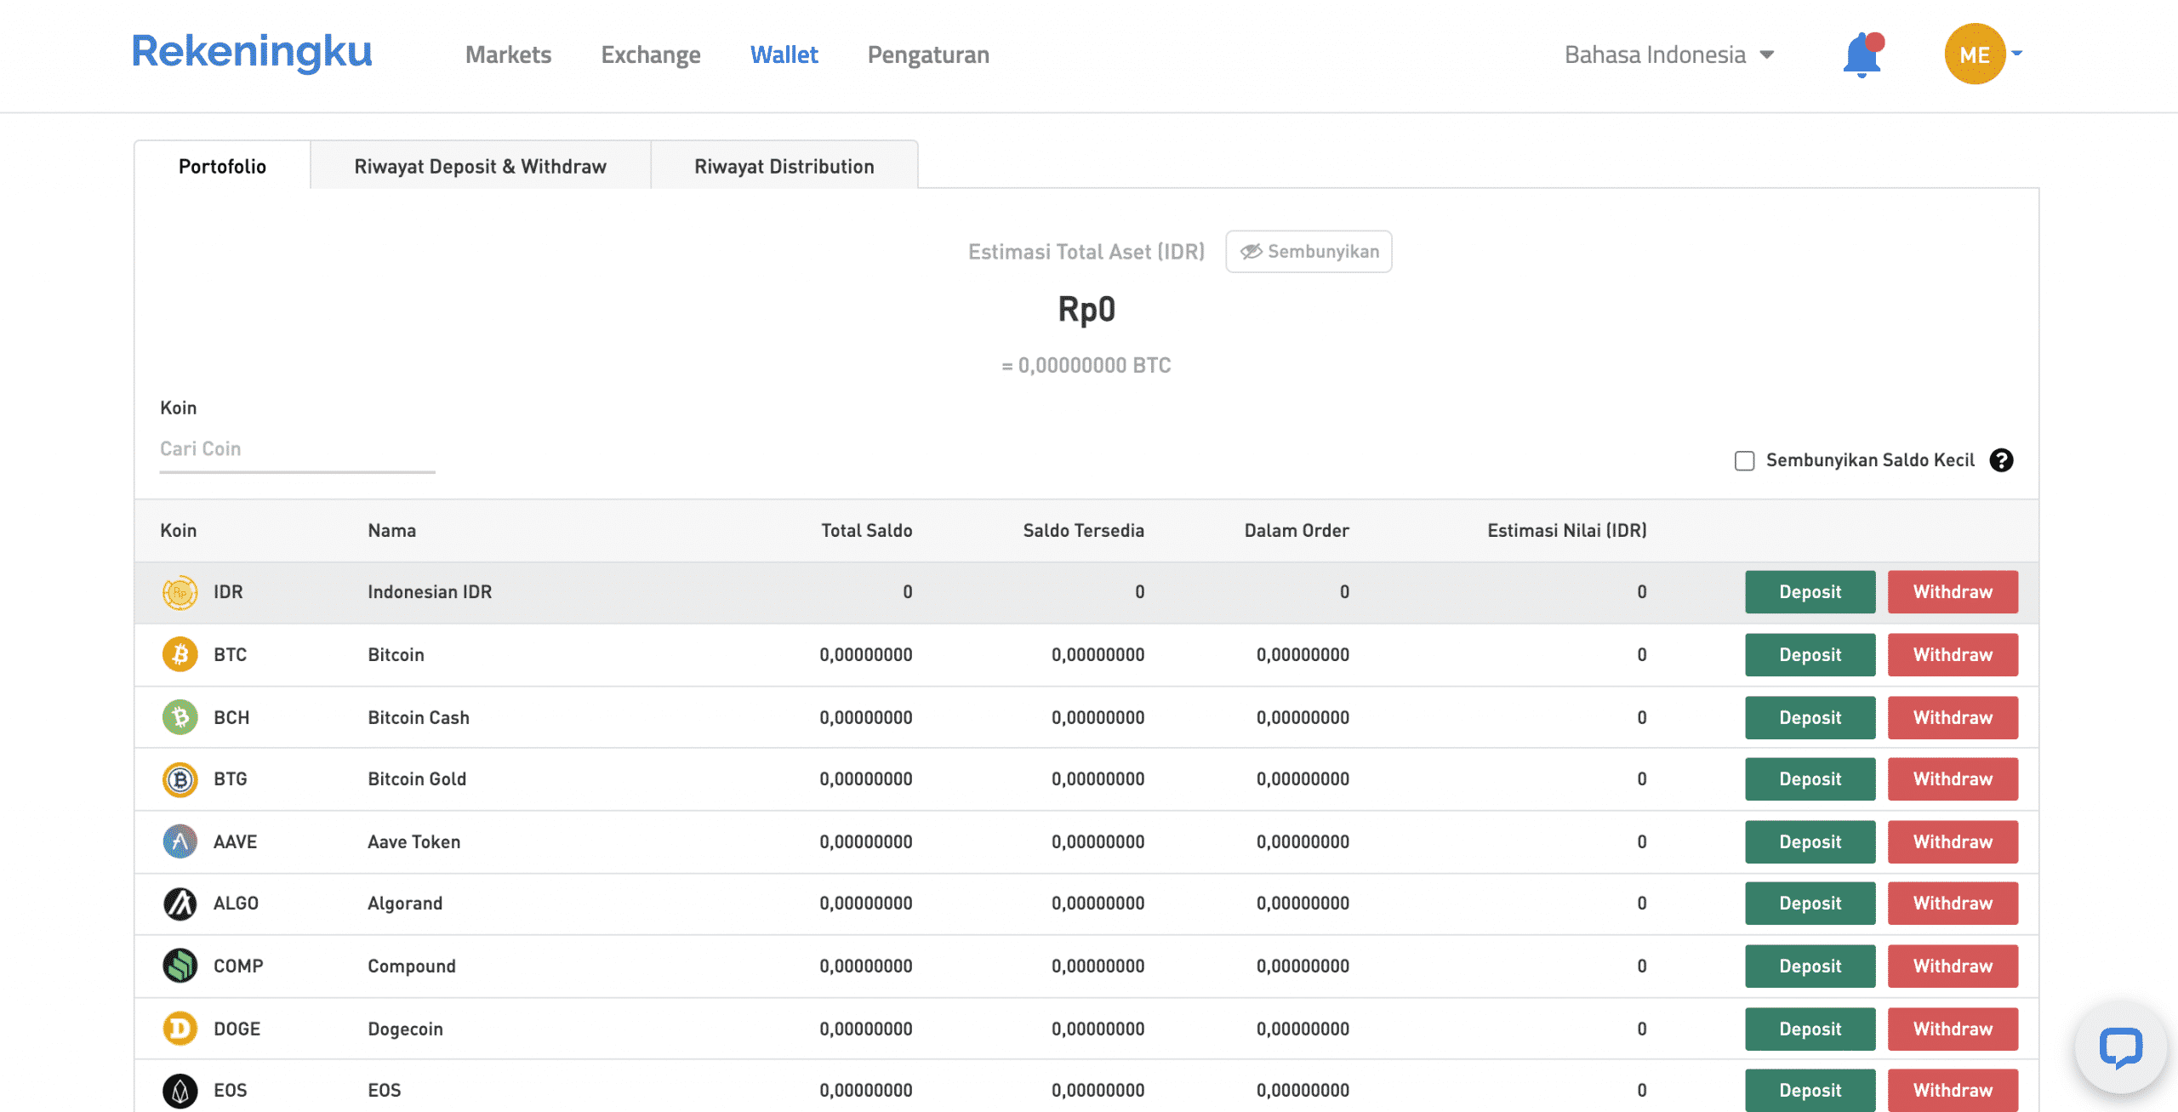This screenshot has width=2178, height=1112.
Task: Click the Dogecoin DOGE coin icon
Action: pyautogui.click(x=180, y=1027)
